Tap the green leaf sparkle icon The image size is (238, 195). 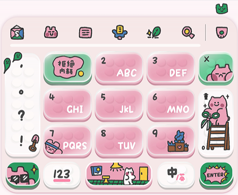154,32
